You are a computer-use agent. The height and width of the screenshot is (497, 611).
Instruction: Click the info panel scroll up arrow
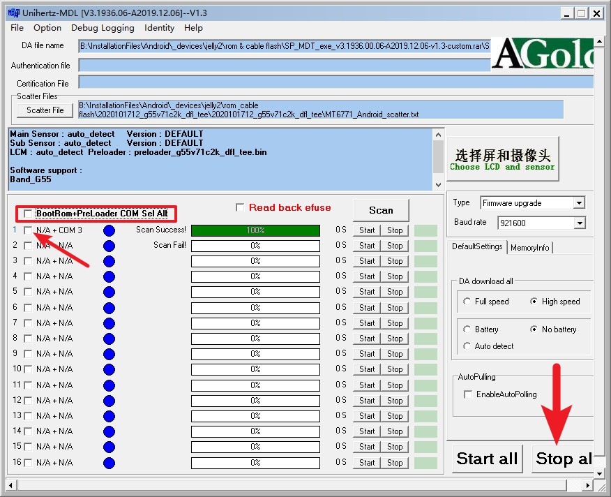point(438,135)
